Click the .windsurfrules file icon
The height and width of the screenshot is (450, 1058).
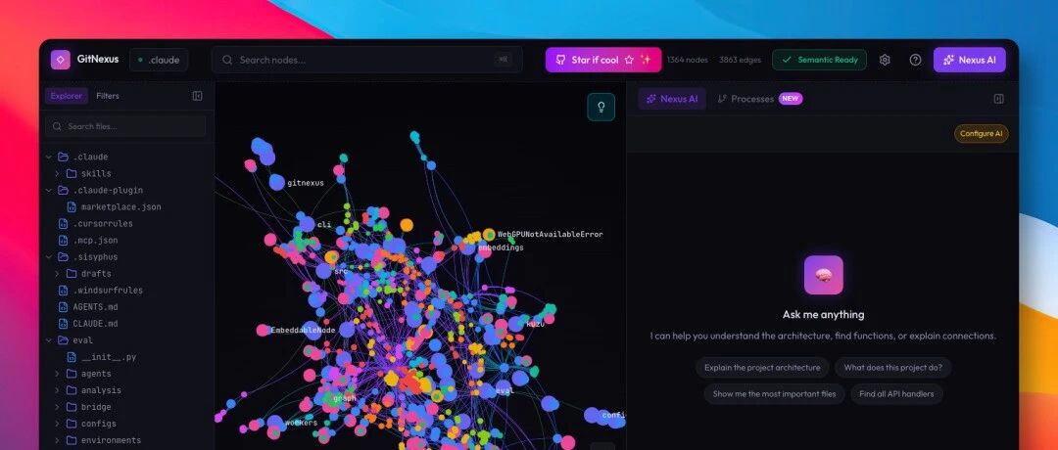pyautogui.click(x=64, y=291)
